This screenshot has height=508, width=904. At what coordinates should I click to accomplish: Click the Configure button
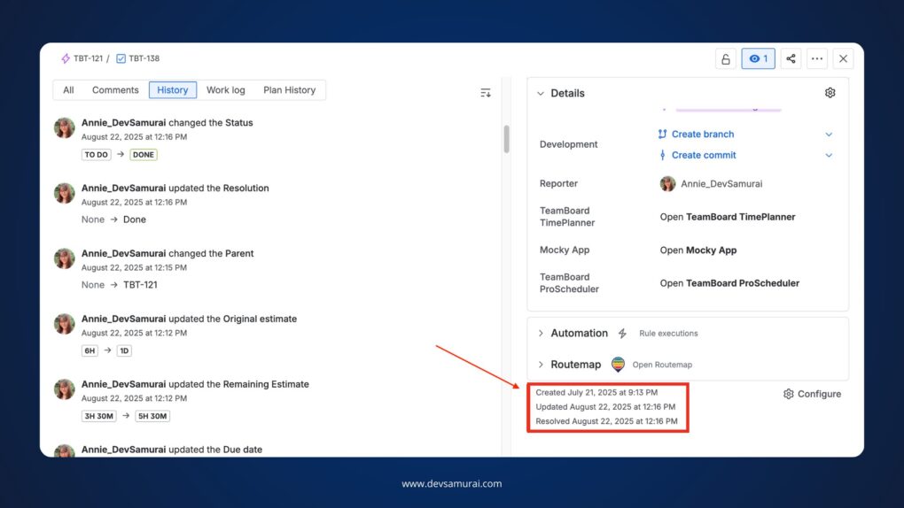(x=812, y=394)
